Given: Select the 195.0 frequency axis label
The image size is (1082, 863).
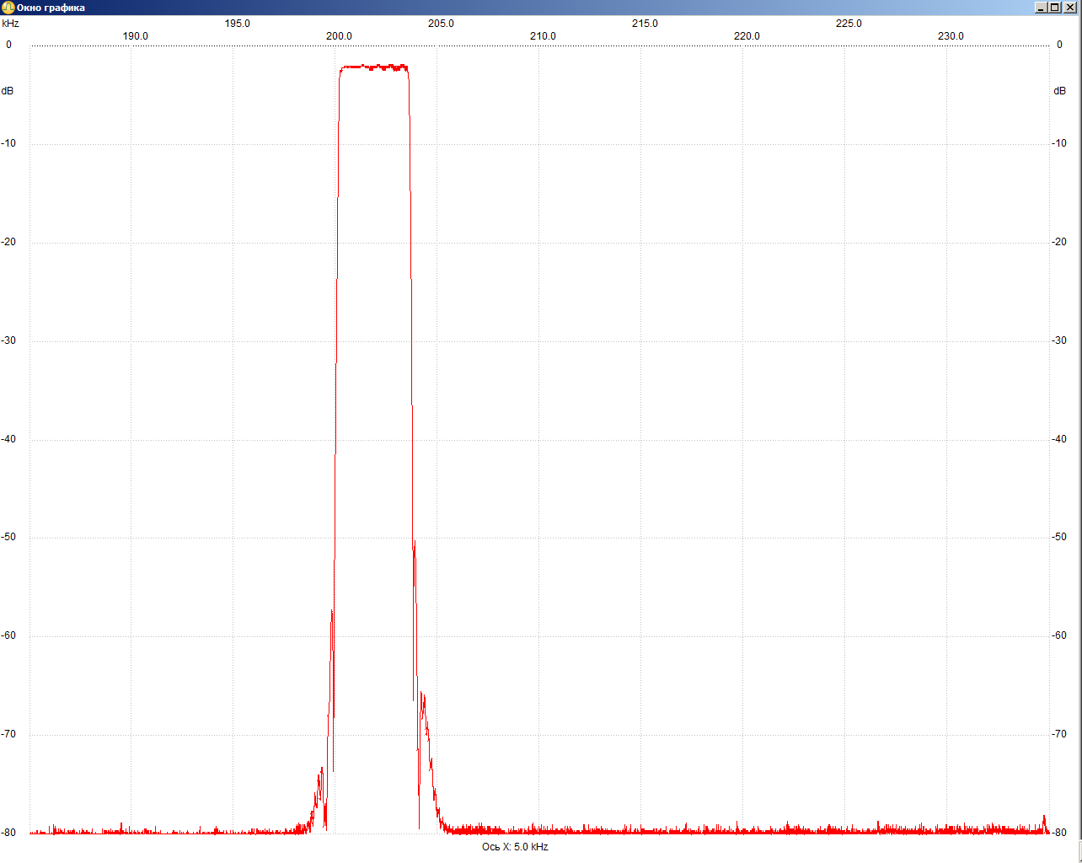Looking at the screenshot, I should (237, 24).
